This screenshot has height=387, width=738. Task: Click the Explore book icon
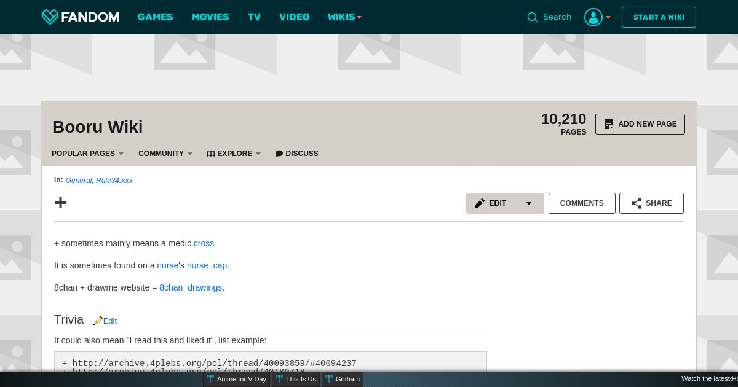211,154
